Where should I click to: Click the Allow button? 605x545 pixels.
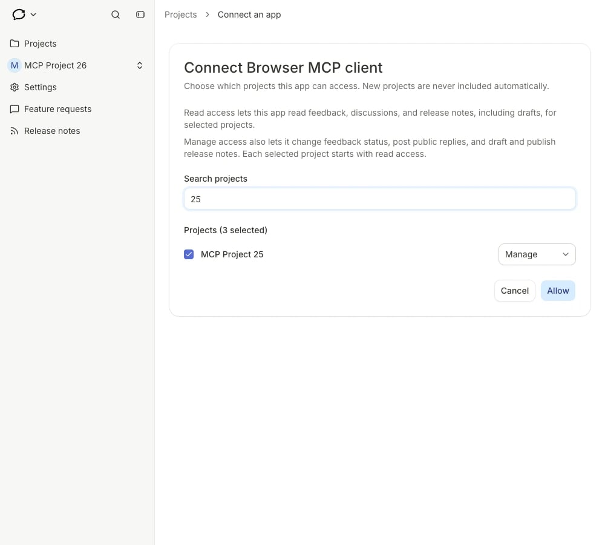tap(558, 291)
